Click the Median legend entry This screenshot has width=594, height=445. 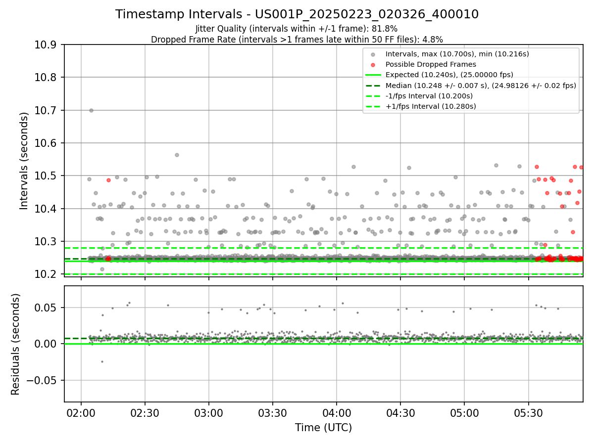tap(481, 86)
